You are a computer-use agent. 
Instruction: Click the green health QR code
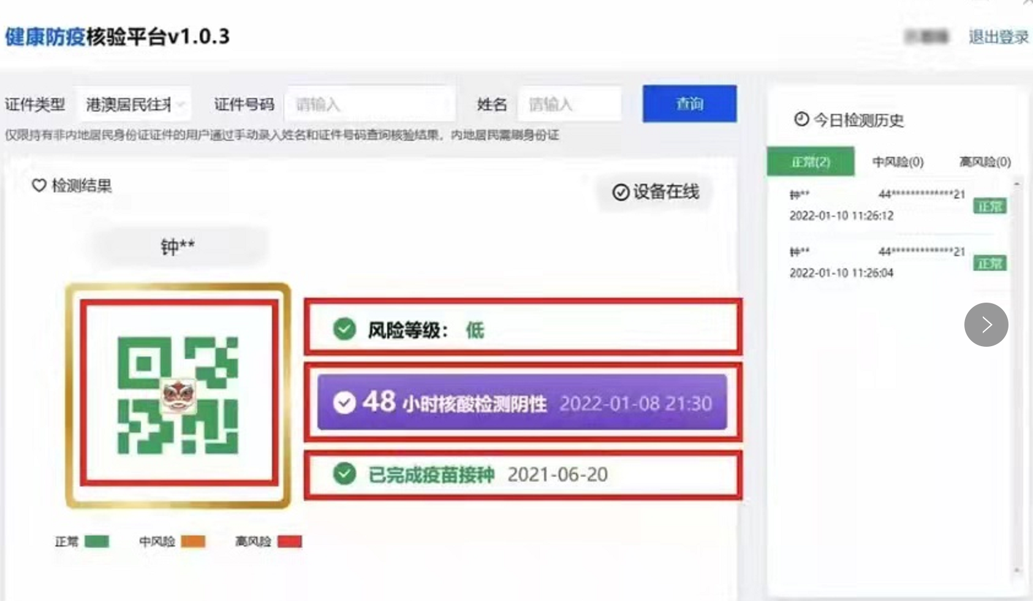(x=178, y=395)
